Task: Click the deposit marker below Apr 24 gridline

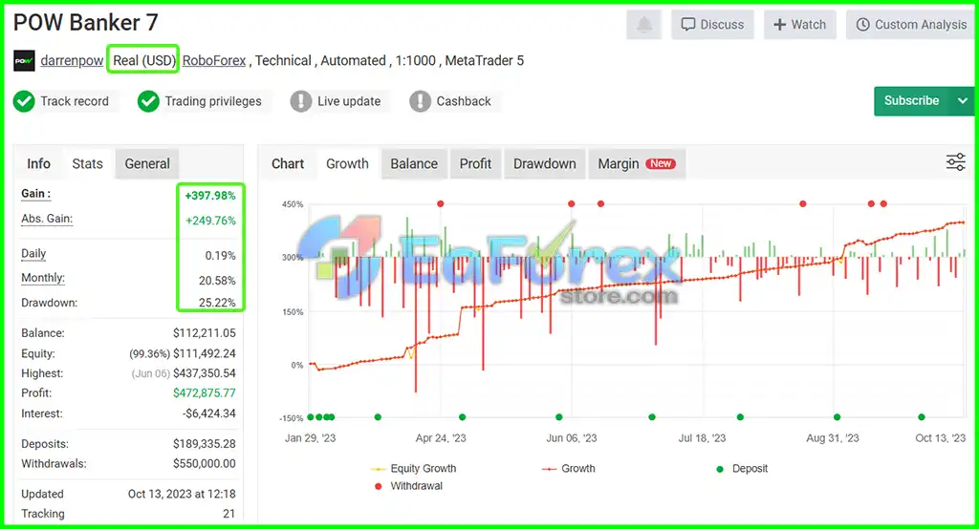Action: 462,416
